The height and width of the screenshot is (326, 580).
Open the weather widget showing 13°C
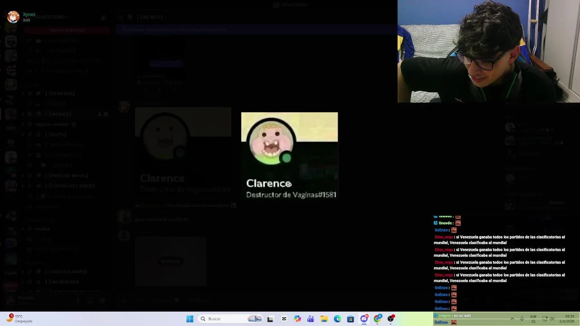click(20, 319)
